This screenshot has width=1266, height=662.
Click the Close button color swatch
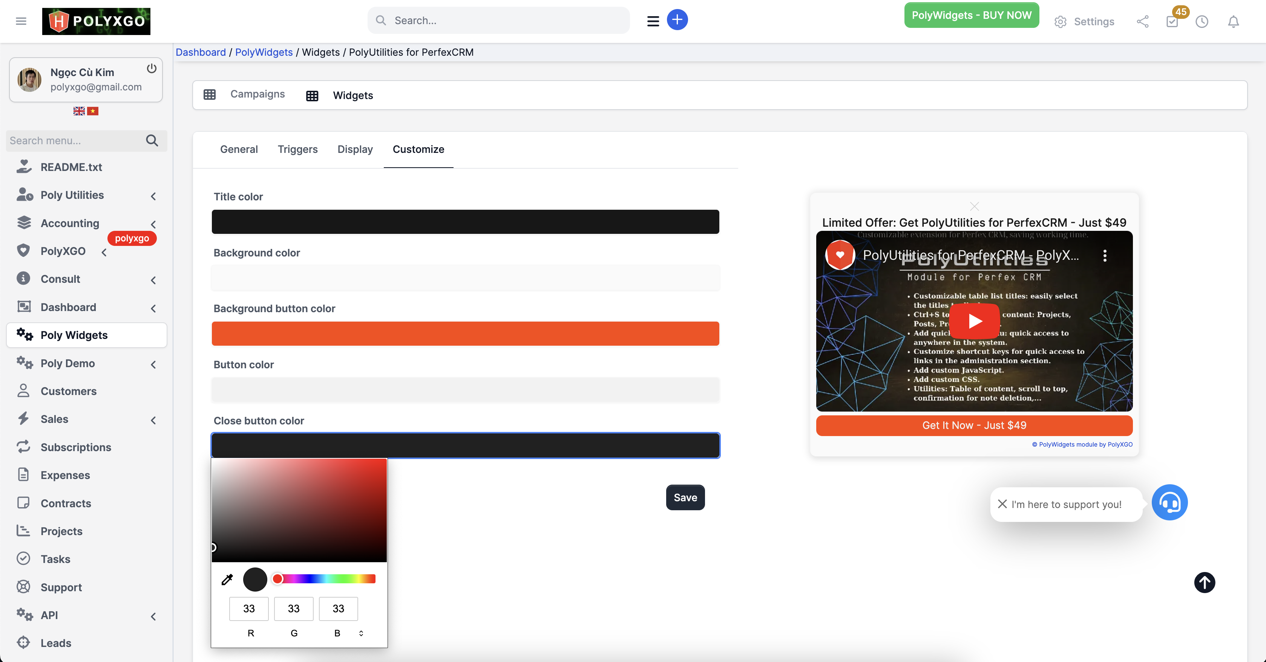tap(465, 445)
